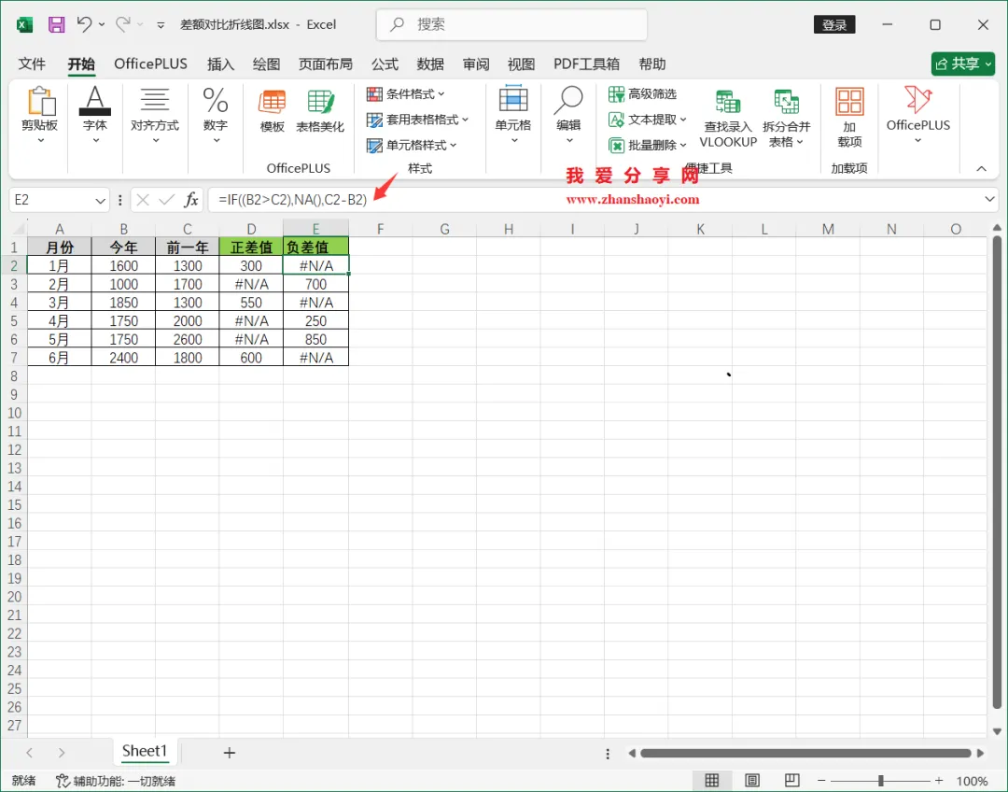Select the 正差值 header cell
1008x792 pixels.
click(251, 247)
